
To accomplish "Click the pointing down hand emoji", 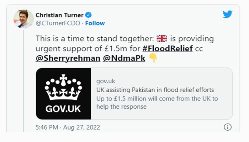I will click(x=153, y=58).
